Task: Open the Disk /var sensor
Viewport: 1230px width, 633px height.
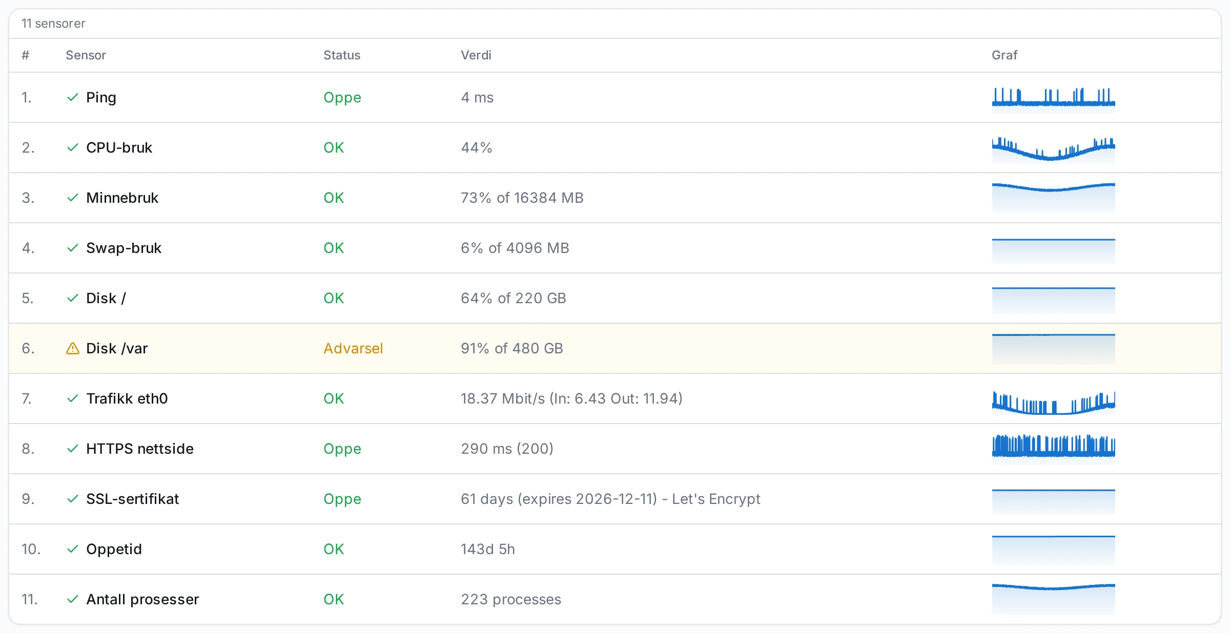Action: 117,348
